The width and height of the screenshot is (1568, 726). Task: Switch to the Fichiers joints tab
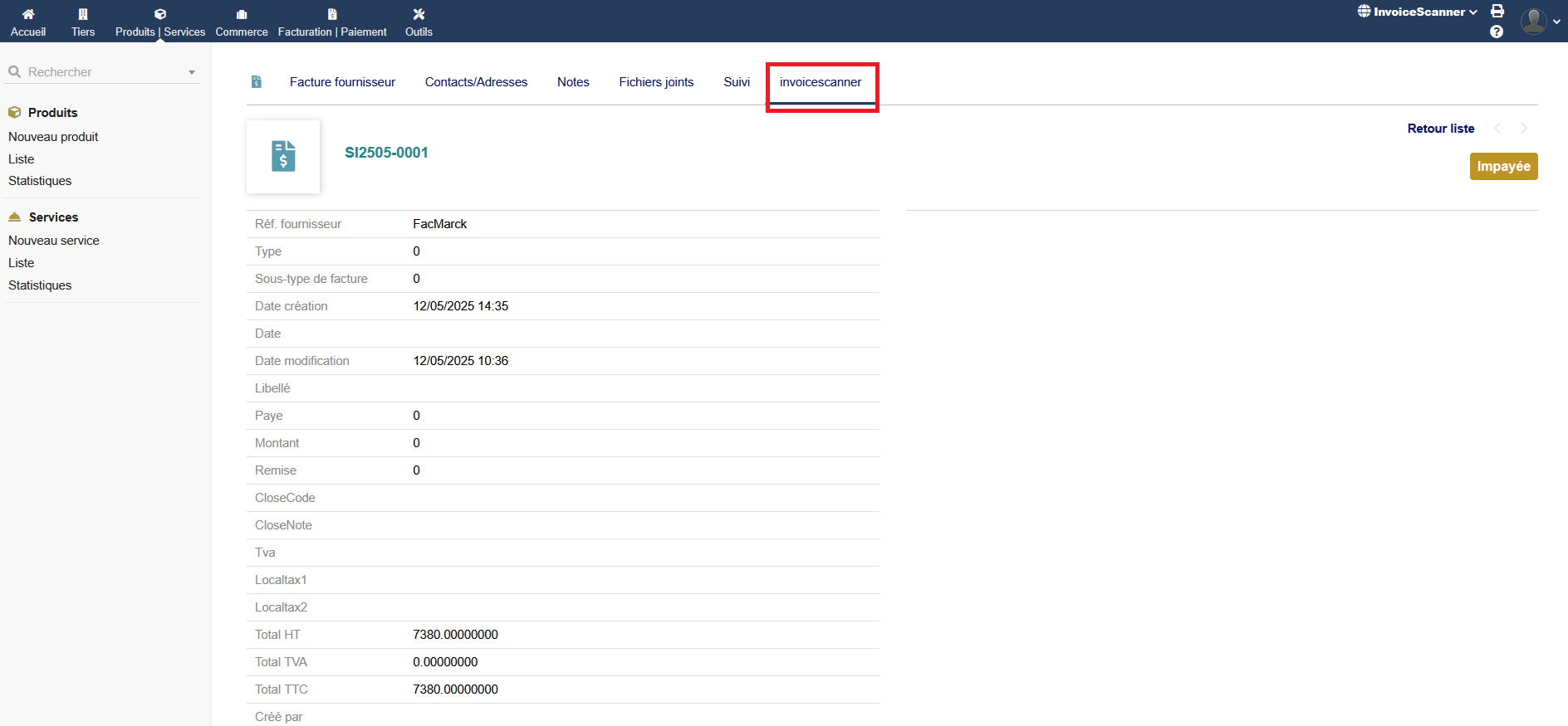(656, 82)
